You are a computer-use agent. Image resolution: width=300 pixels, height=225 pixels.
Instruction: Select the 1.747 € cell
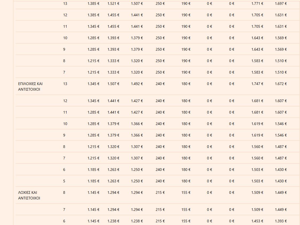click(x=257, y=84)
